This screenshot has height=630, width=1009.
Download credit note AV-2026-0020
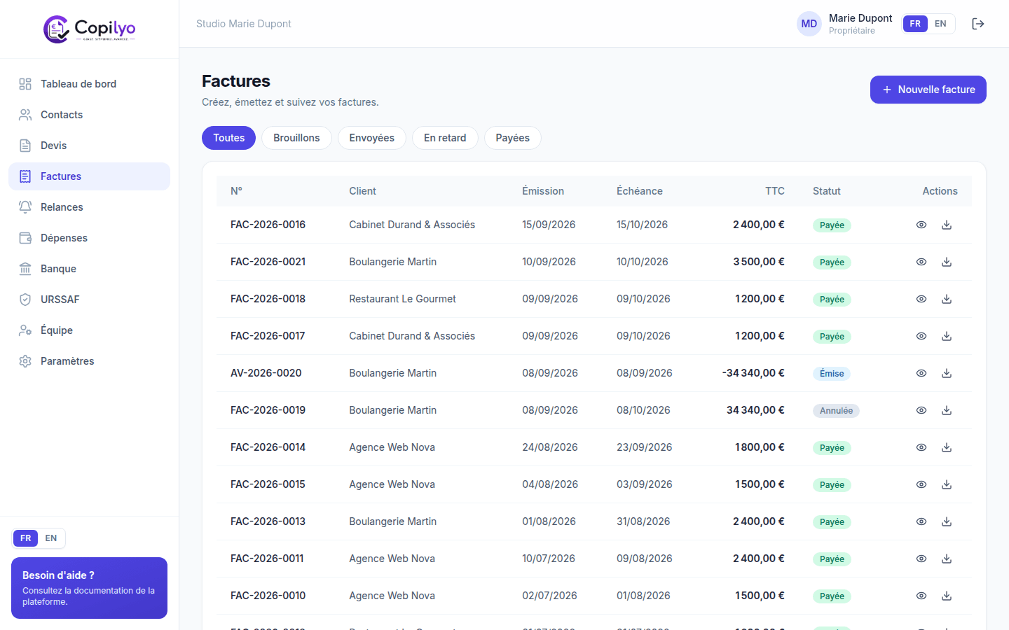pos(947,373)
